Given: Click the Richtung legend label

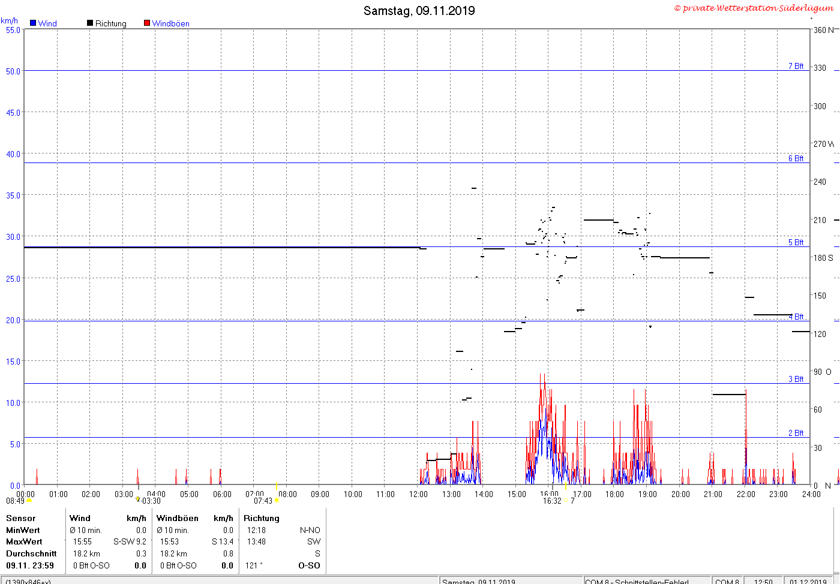Looking at the screenshot, I should pos(111,23).
